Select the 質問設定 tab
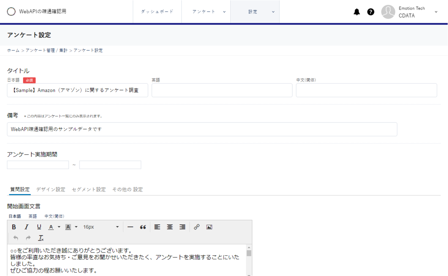The width and height of the screenshot is (448, 276). click(x=20, y=190)
